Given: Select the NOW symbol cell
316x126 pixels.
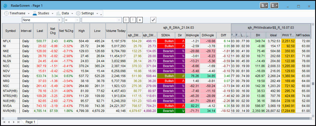Looking at the screenshot, I should pos(11,76).
